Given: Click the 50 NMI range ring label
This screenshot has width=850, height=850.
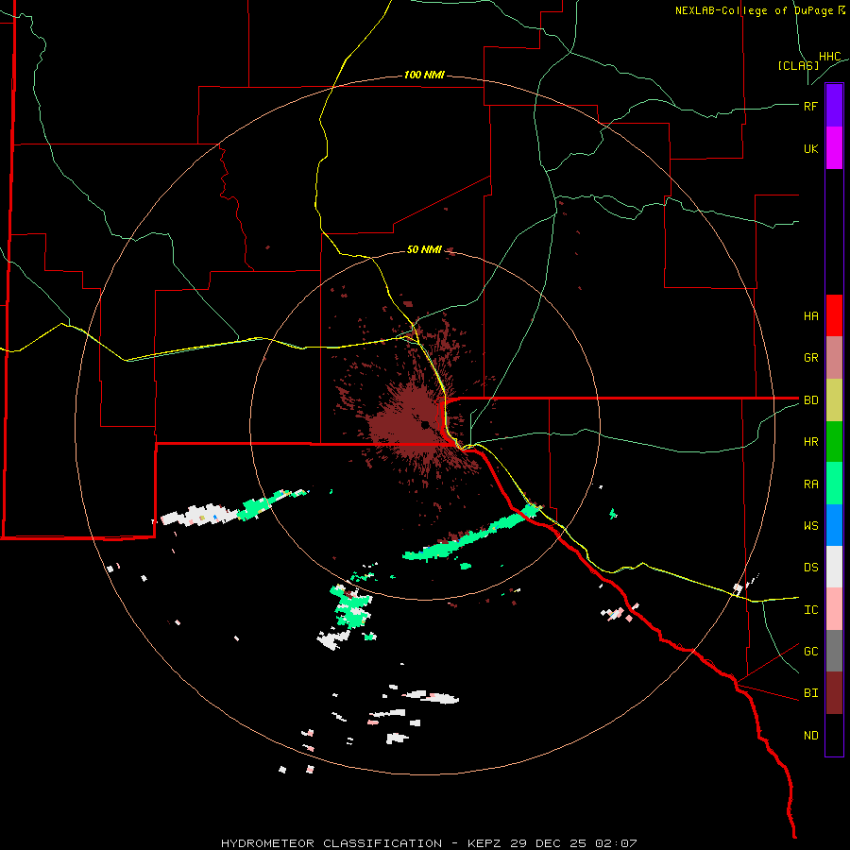Looking at the screenshot, I should pos(424,249).
